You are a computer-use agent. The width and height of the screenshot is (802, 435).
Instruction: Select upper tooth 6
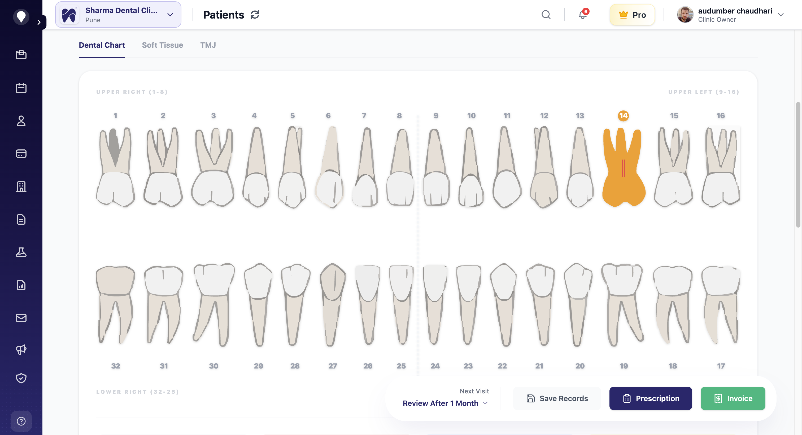[x=330, y=167]
